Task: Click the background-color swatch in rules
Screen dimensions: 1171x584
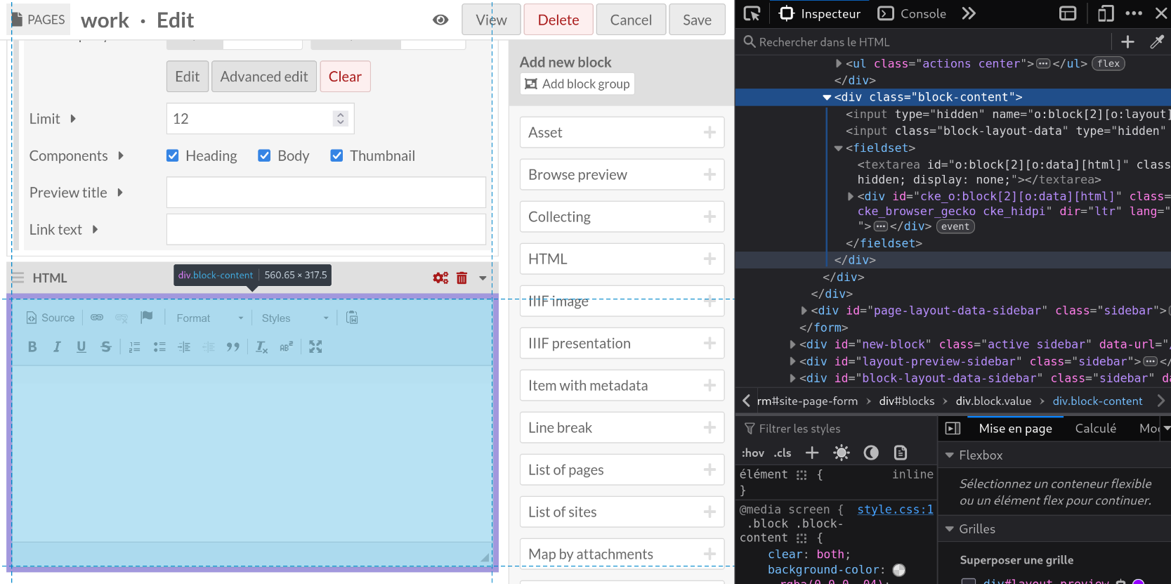Action: pyautogui.click(x=899, y=570)
